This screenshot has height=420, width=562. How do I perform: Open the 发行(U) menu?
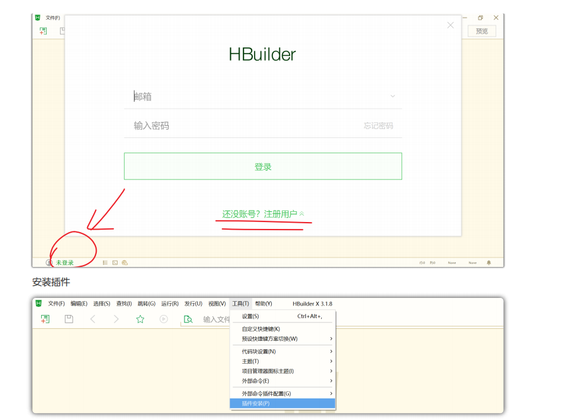[193, 304]
